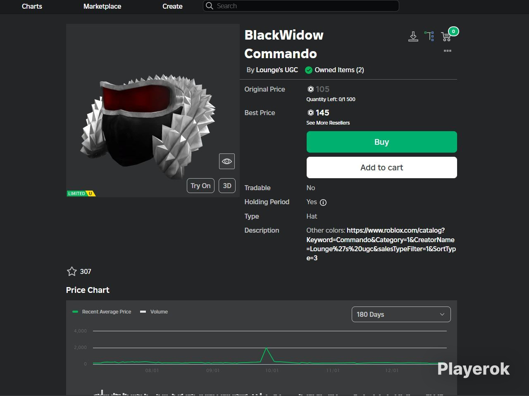Click the Robux icon beside Original Price 105
529x396 pixels.
311,89
